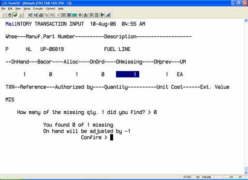Click the blue ruler icon at the toolbar's end
The width and height of the screenshot is (248, 180).
click(108, 15)
